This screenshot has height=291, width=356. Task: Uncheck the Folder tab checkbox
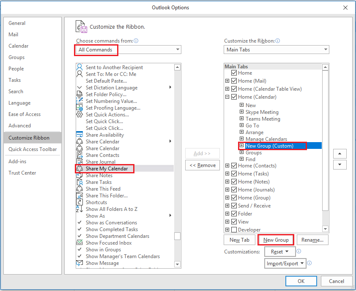234,213
